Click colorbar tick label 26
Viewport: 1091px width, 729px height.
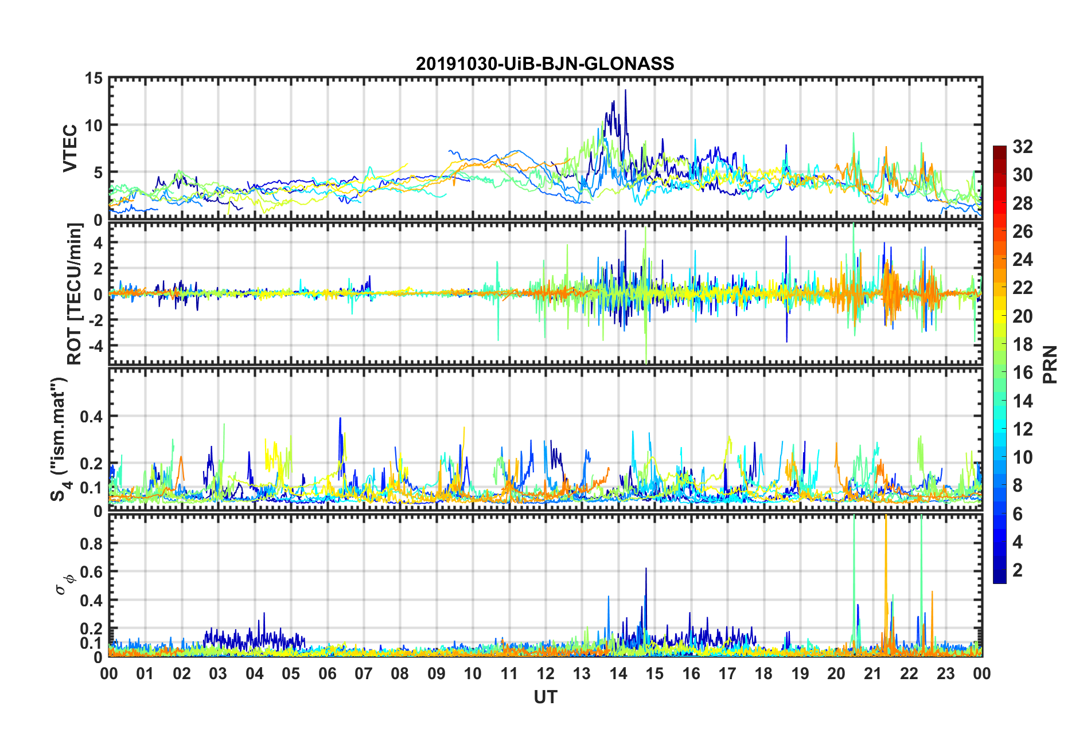tap(1023, 232)
